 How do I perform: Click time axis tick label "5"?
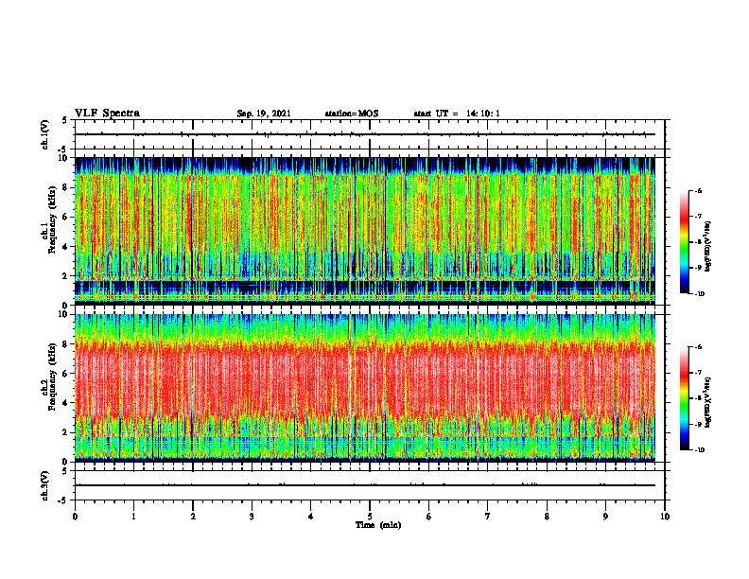[x=370, y=517]
